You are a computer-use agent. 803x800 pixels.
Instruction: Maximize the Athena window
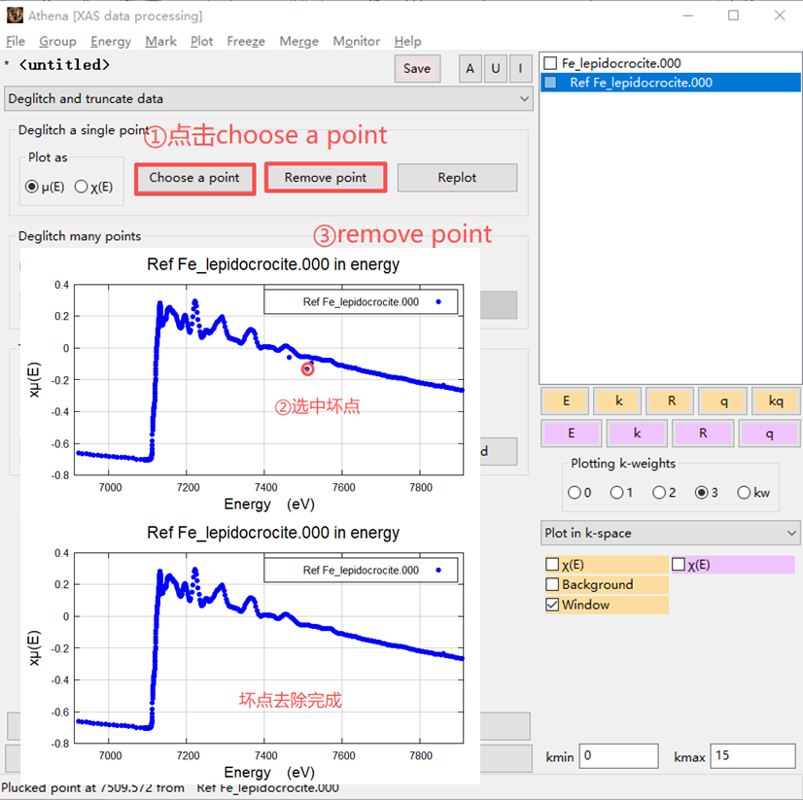[x=733, y=16]
